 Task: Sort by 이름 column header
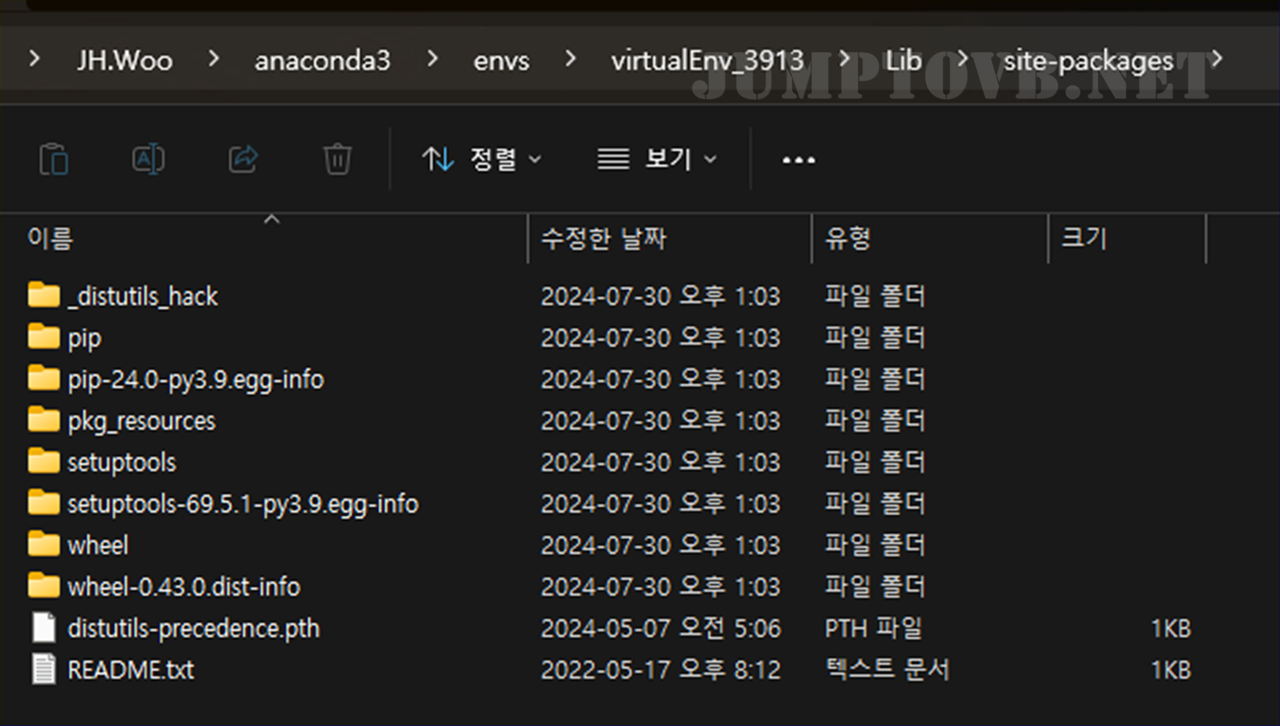[x=51, y=239]
